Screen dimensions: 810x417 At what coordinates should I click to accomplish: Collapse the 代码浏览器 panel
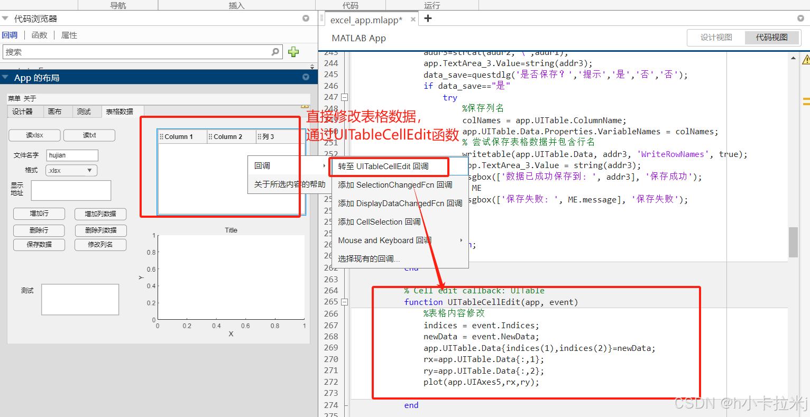5,18
